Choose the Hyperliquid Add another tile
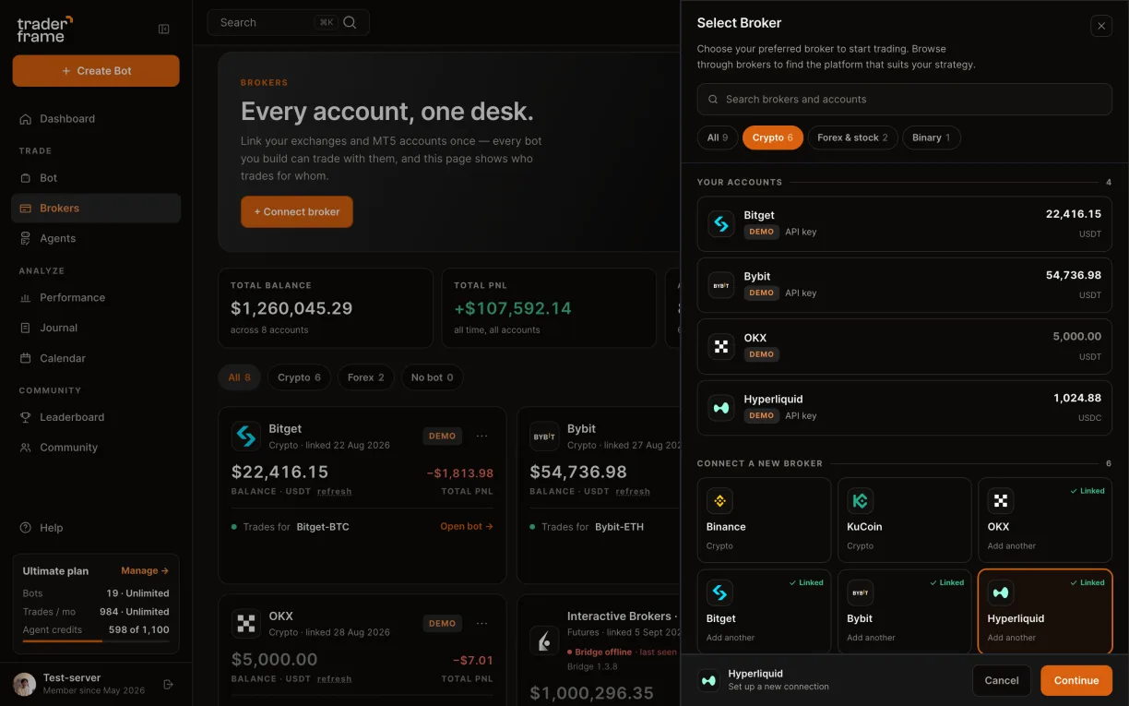This screenshot has width=1129, height=706. (x=1045, y=611)
